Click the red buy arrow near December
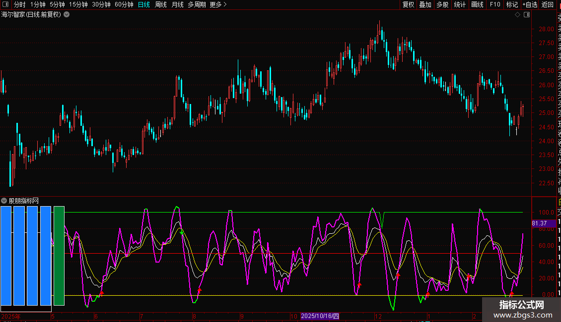The height and width of the screenshot is (322, 561). coord(398,275)
